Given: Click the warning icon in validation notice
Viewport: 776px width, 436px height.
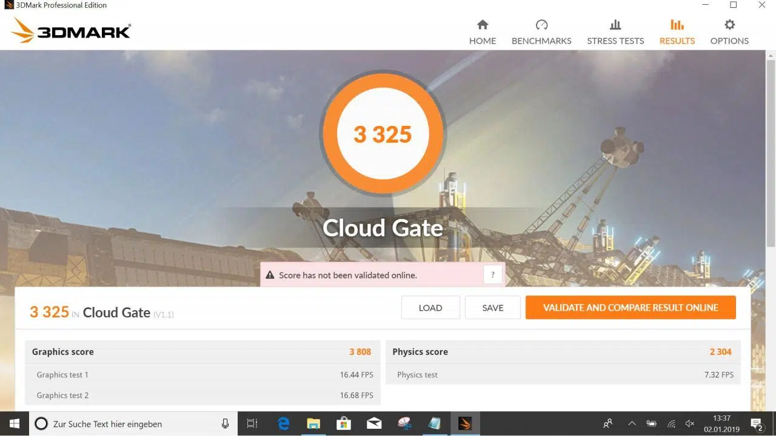Looking at the screenshot, I should pyautogui.click(x=270, y=275).
